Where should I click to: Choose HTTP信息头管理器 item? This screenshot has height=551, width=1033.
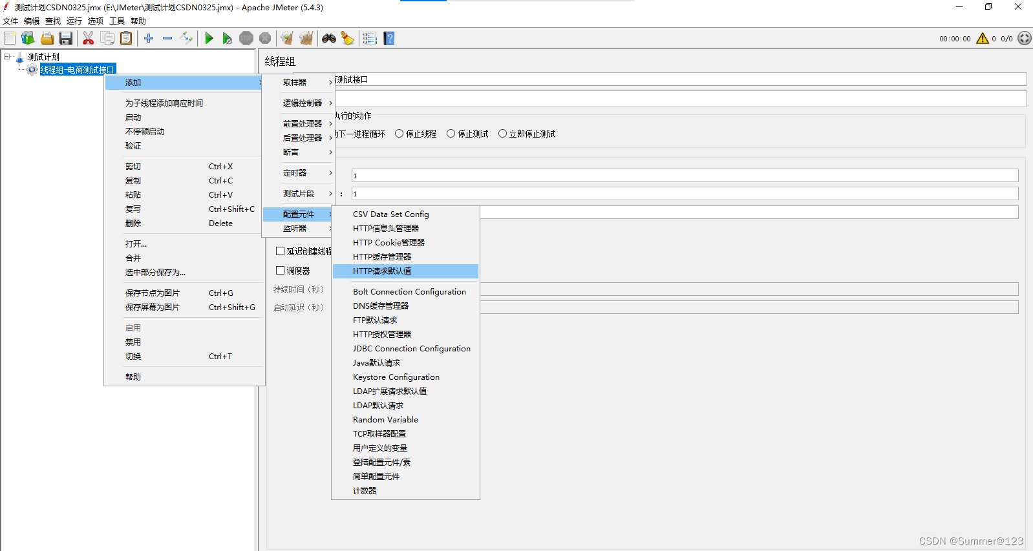[x=405, y=229]
